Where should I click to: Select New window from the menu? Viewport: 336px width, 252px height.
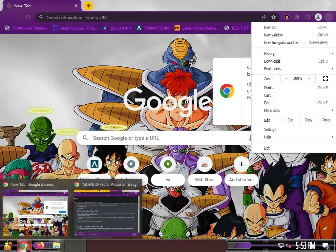click(x=294, y=35)
